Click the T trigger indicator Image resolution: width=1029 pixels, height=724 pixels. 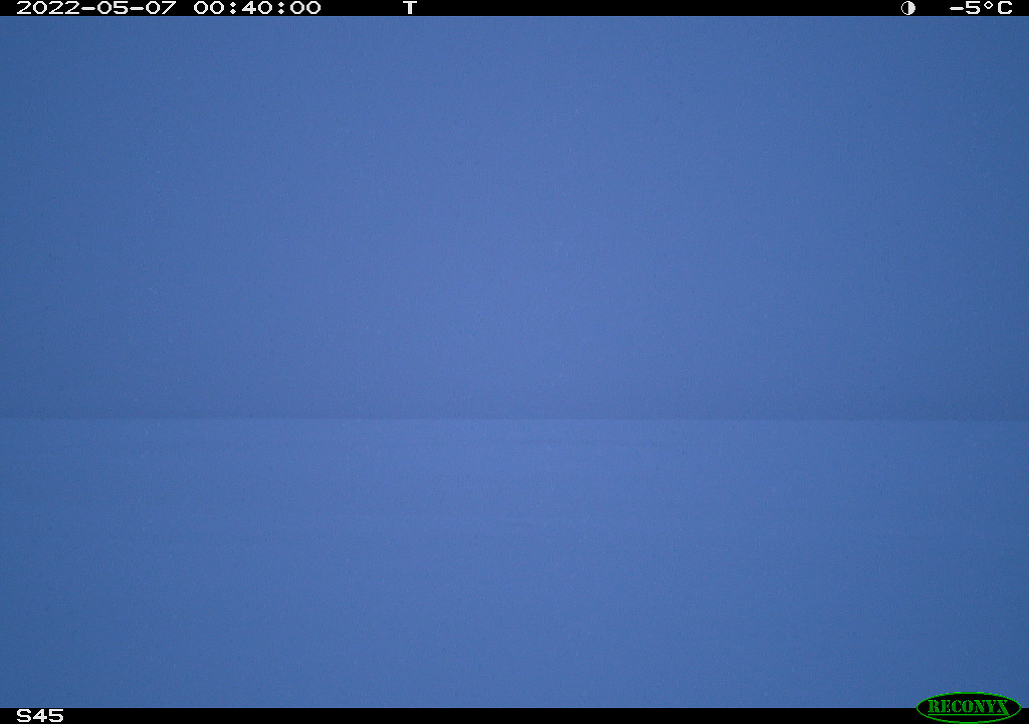(x=410, y=8)
